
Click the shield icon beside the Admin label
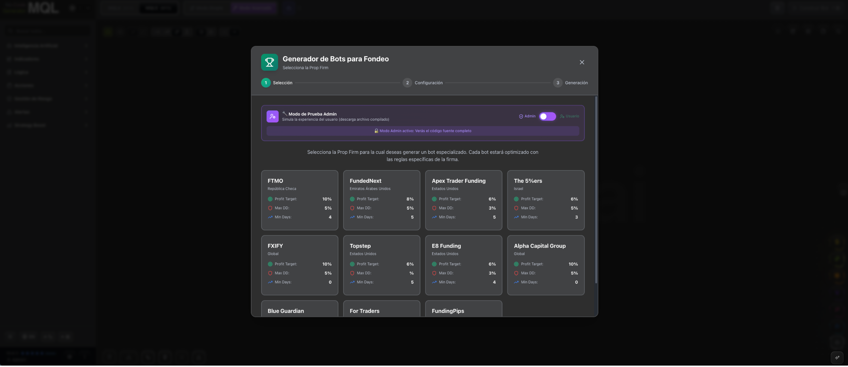click(521, 116)
